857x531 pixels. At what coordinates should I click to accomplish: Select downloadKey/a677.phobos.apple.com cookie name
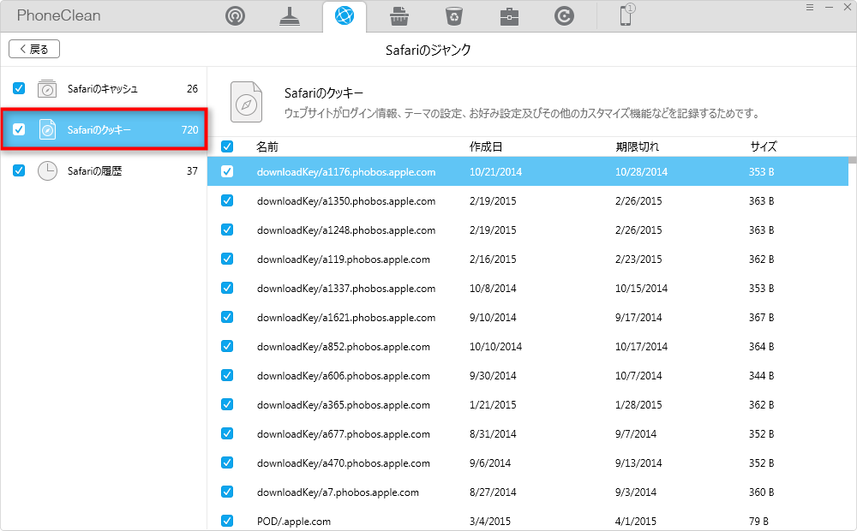click(344, 433)
